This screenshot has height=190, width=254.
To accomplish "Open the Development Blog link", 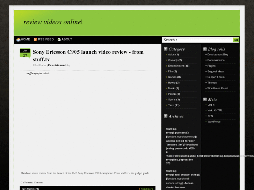I will coord(218,54).
